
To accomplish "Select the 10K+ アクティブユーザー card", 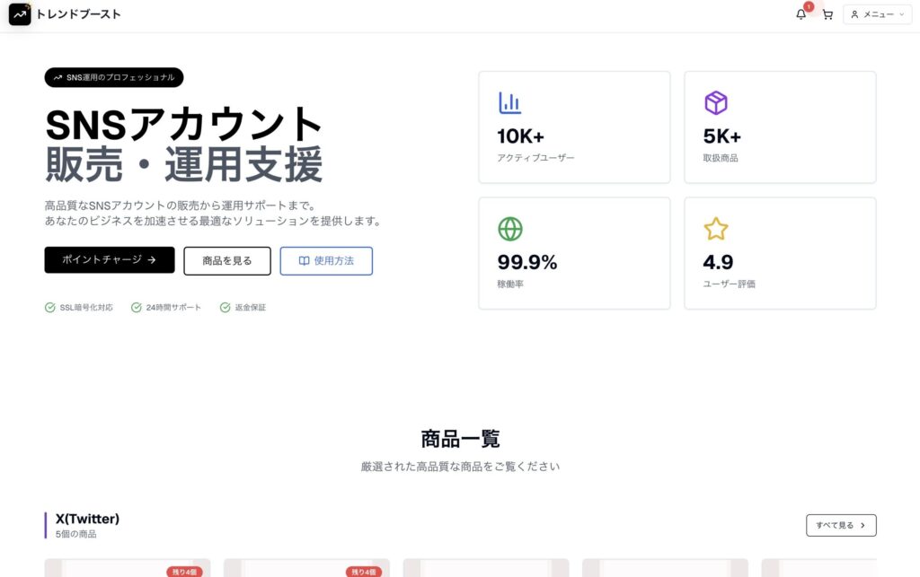I will coord(574,127).
